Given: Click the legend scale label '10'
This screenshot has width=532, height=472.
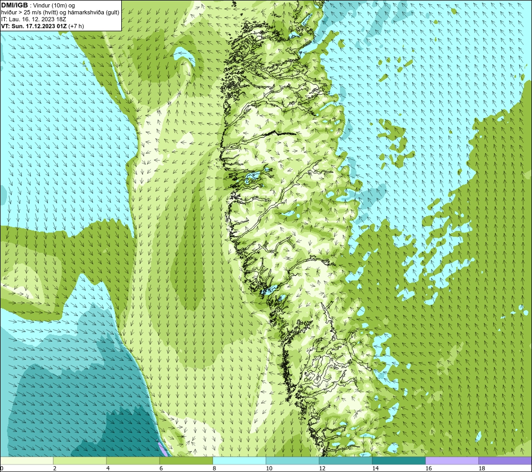Looking at the screenshot, I should pos(269,469).
